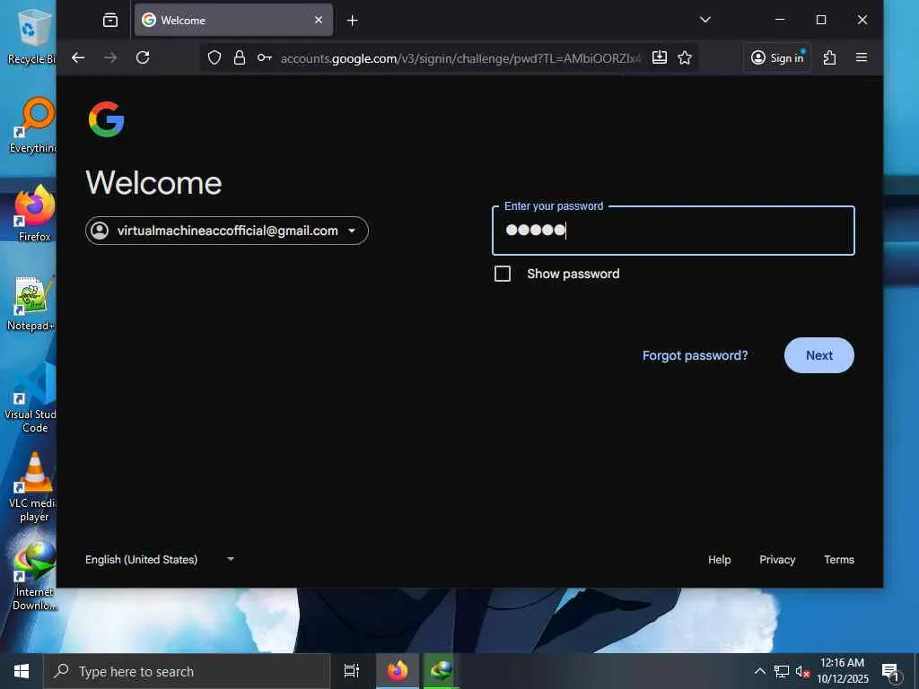Open the taskbar clock showing 12:16 AM

pyautogui.click(x=842, y=671)
